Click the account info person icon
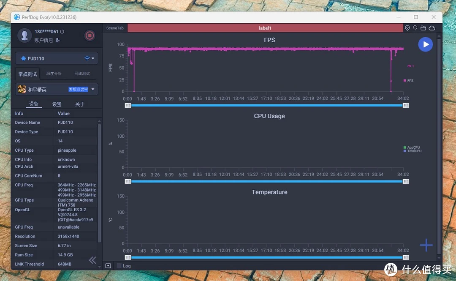The height and width of the screenshot is (281, 456). click(58, 40)
